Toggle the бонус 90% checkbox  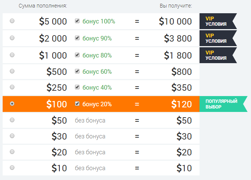77,38
